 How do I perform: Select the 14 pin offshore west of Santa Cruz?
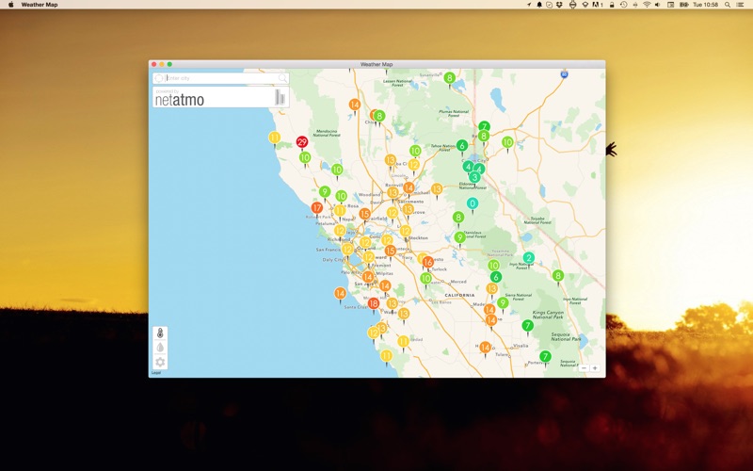(x=340, y=293)
